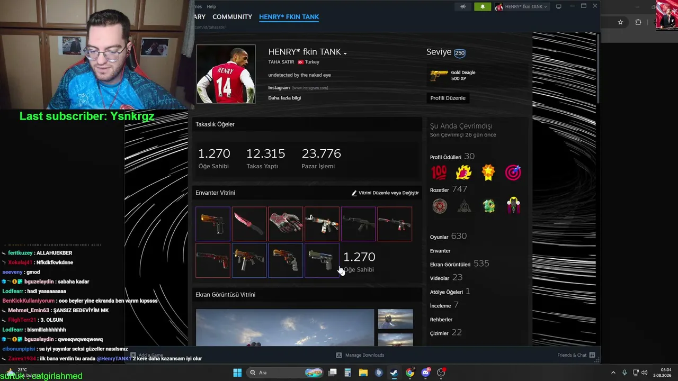Click the target bullseye profile award
This screenshot has width=678, height=381.
pos(513,173)
